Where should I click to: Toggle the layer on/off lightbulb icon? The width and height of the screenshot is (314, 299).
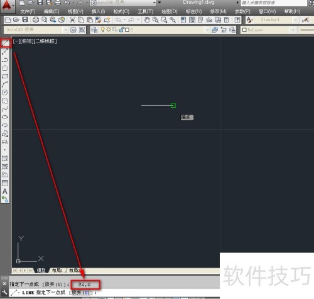point(102,29)
